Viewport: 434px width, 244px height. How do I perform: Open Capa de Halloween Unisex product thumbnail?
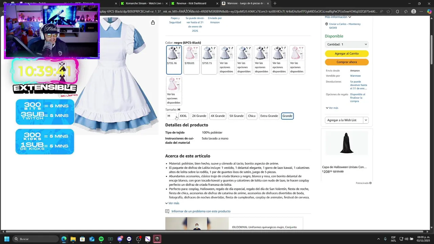pos(347,143)
